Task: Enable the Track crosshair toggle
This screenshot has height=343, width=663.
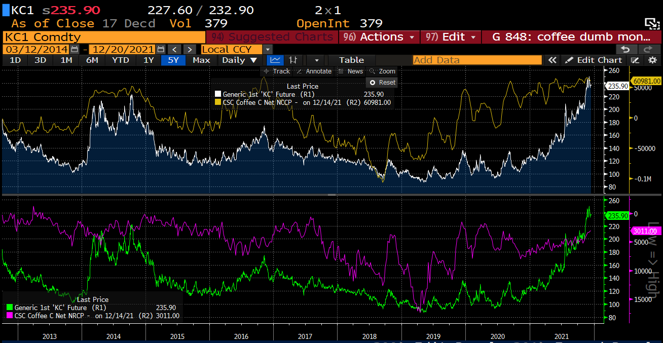Action: (x=277, y=71)
